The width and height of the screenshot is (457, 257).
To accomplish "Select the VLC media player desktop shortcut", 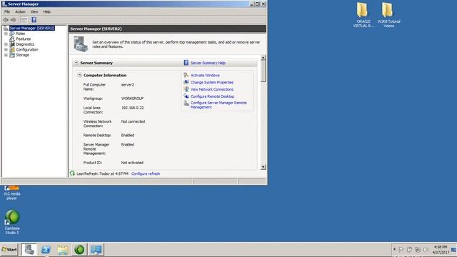I will pos(11,193).
